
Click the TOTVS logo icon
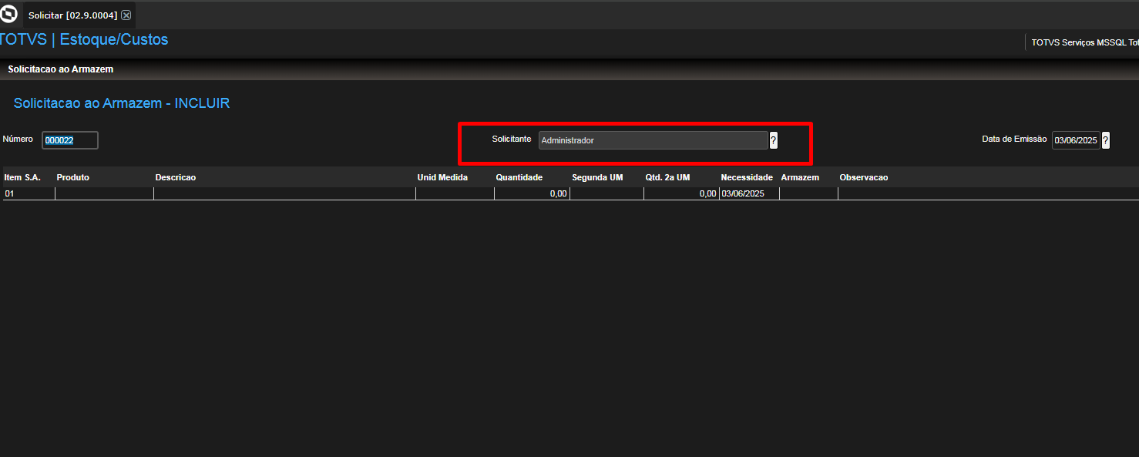pos(9,14)
